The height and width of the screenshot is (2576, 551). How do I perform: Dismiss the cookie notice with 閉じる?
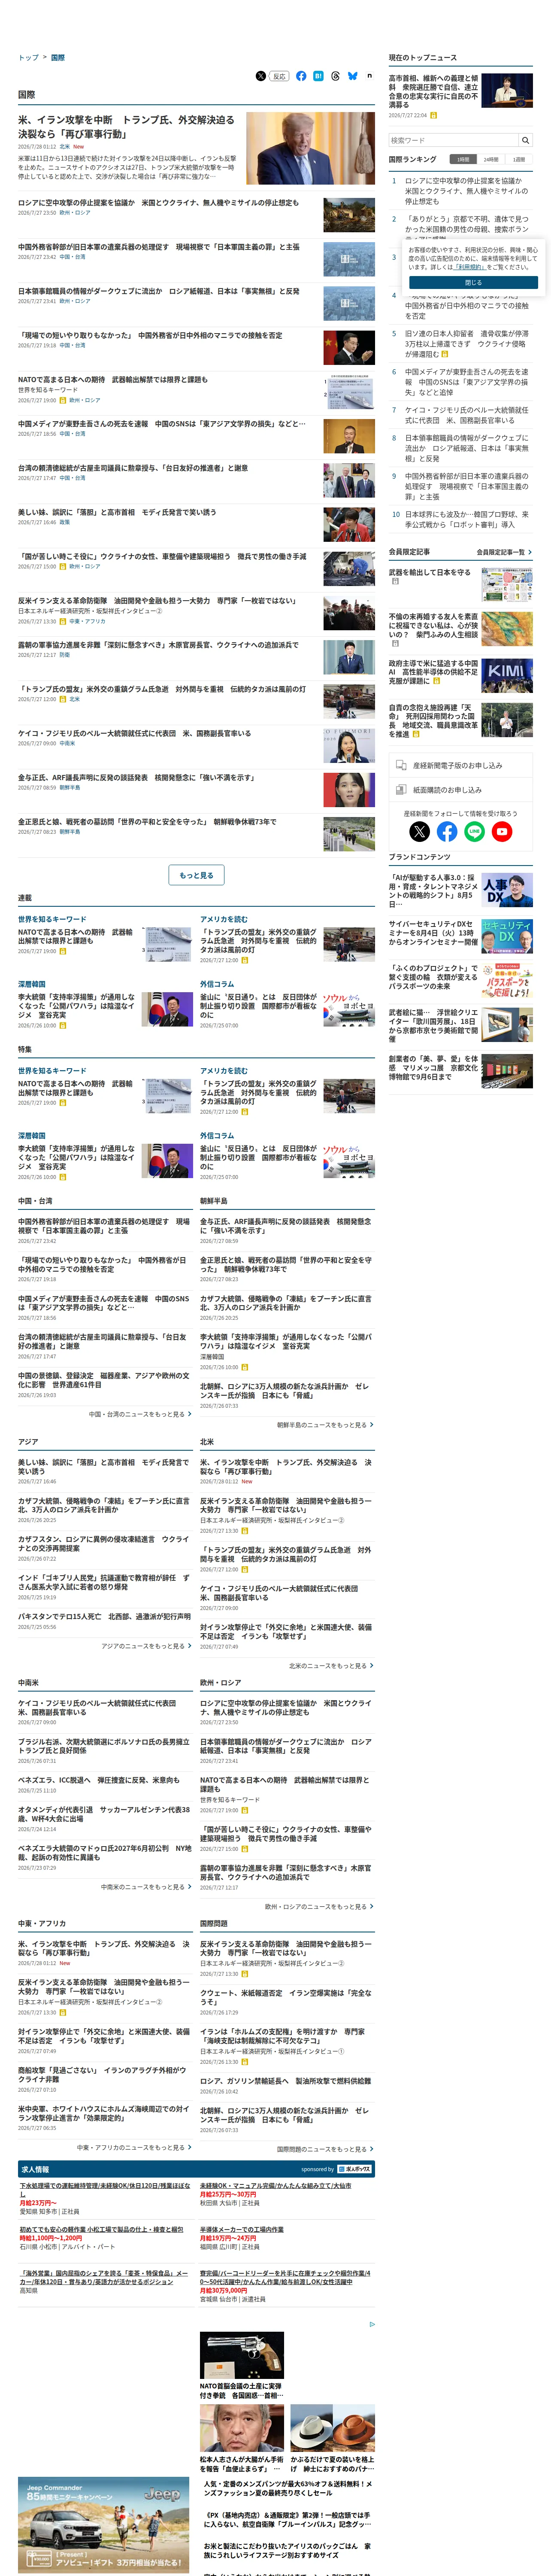(473, 282)
